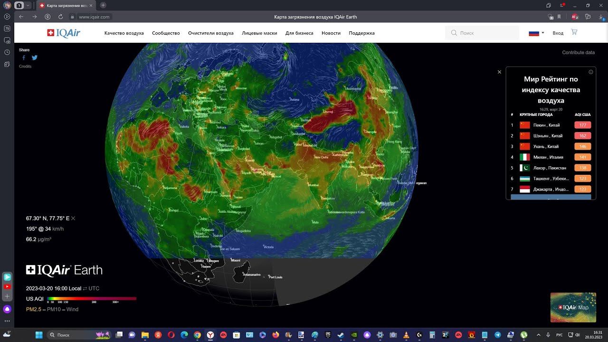
Task: Select the PM2.5 map layer
Action: [x=33, y=309]
